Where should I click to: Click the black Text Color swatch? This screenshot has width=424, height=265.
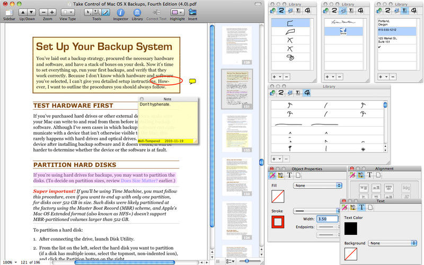point(351,228)
